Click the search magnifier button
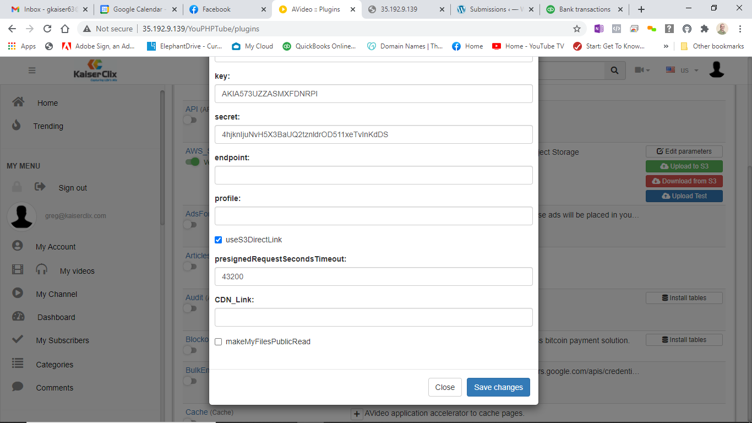 pyautogui.click(x=614, y=70)
